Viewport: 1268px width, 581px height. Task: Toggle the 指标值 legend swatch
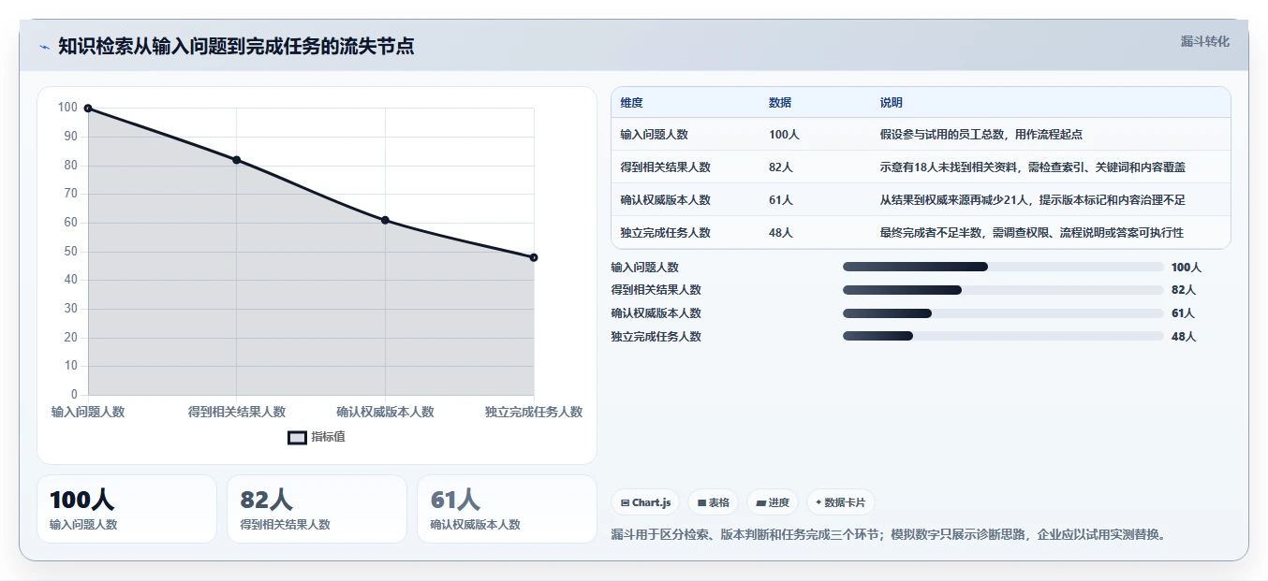[x=297, y=437]
